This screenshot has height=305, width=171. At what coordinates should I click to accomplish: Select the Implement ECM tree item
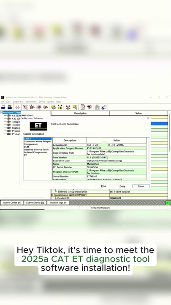click(x=16, y=128)
